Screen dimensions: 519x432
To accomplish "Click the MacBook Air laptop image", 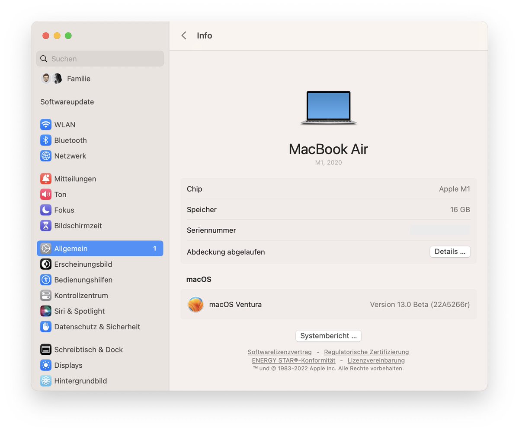I will click(x=329, y=108).
